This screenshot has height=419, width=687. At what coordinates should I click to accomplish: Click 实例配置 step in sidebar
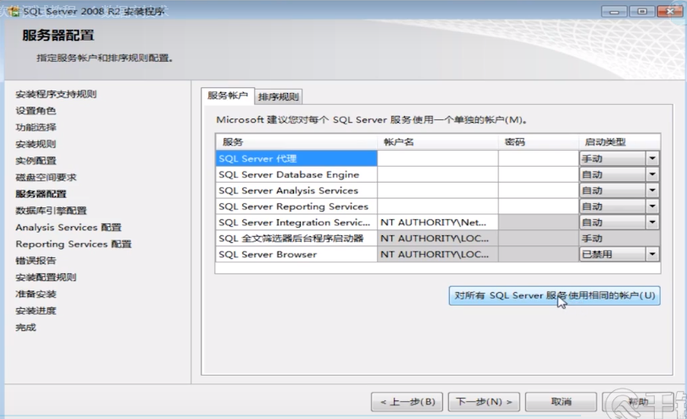[36, 161]
